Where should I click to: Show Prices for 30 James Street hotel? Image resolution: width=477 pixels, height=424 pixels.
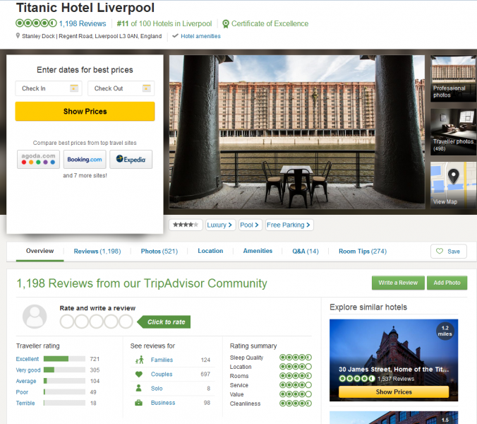394,391
